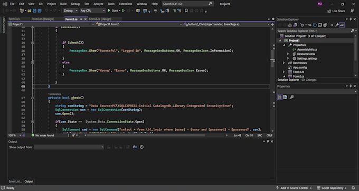Collapse Properties folder in Solution Explorer
This screenshot has height=191, width=359.
(x=284, y=45)
